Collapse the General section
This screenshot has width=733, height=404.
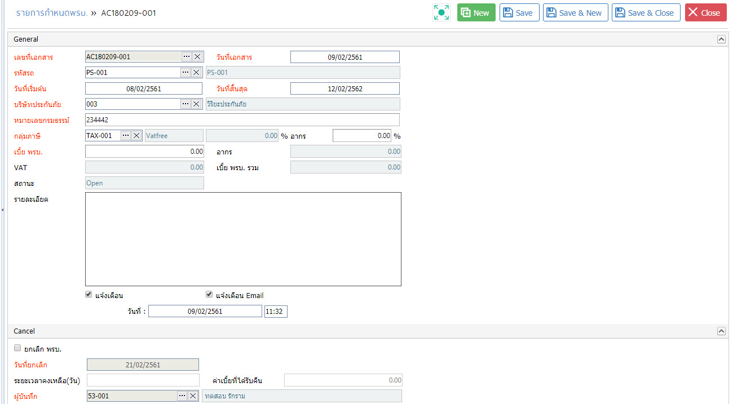pyautogui.click(x=721, y=39)
